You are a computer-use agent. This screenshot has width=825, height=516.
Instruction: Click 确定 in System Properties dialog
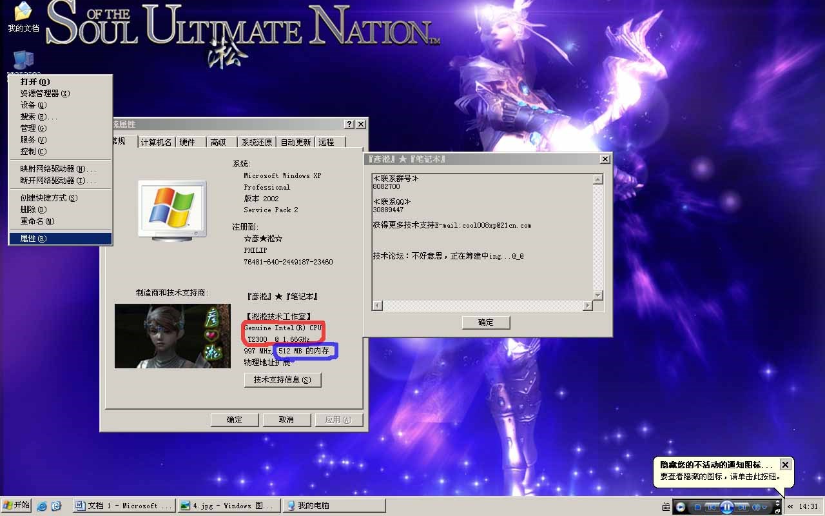pyautogui.click(x=235, y=420)
